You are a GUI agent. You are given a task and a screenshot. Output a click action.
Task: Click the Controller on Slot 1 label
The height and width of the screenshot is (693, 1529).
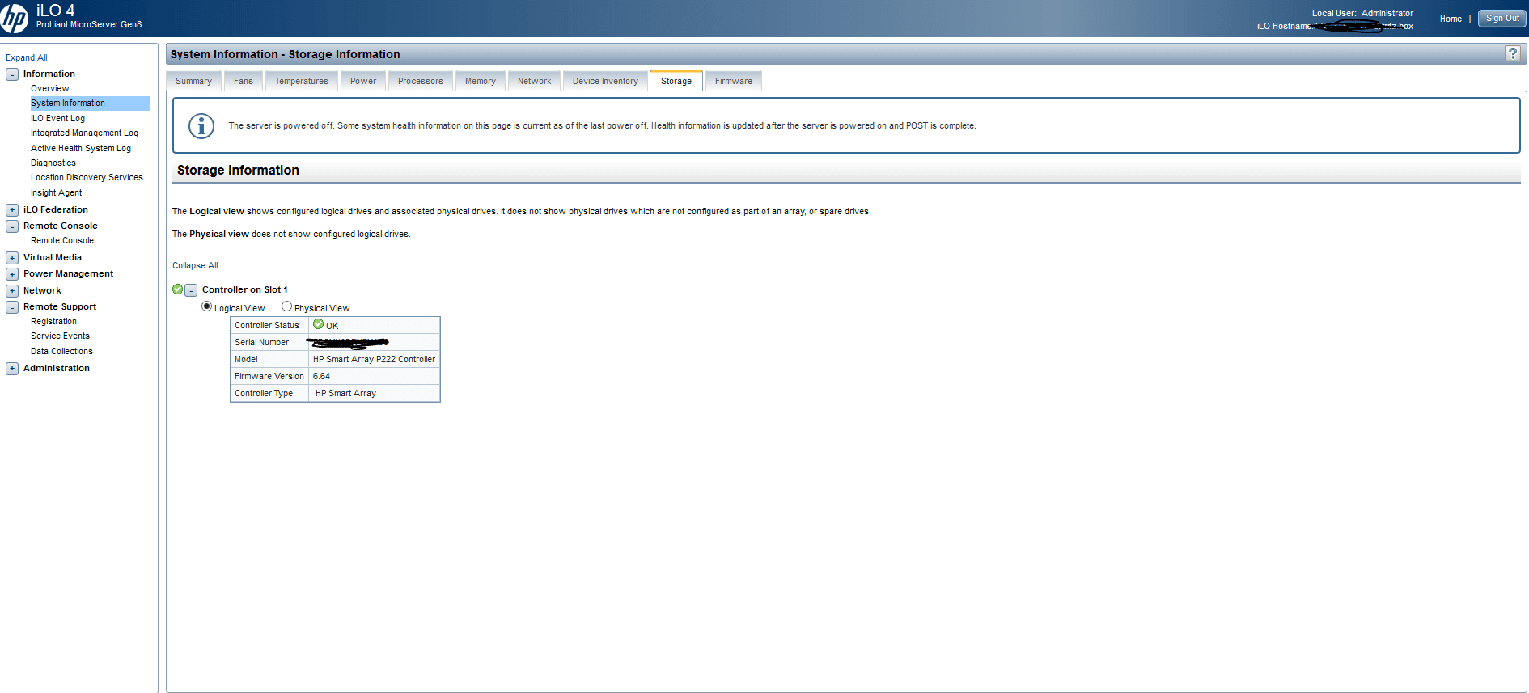(x=245, y=289)
